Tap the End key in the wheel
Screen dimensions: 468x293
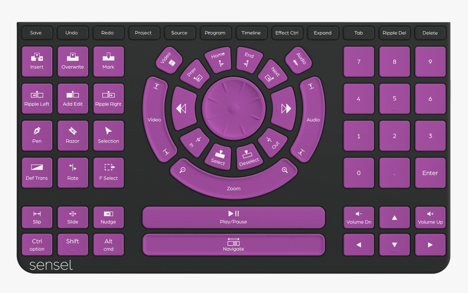249,59
